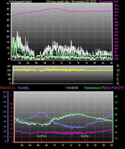Click the "0.7" red rainfall axis value

pyautogui.click(x=11, y=112)
